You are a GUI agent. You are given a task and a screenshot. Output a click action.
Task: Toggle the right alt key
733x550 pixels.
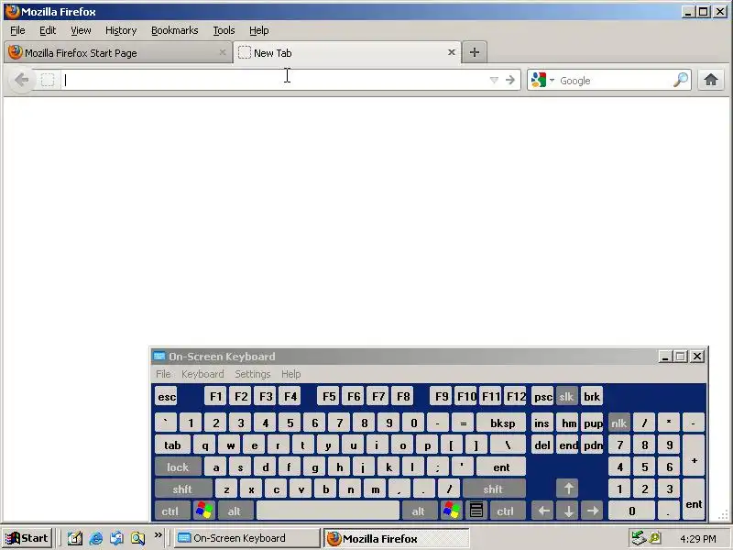pyautogui.click(x=419, y=511)
